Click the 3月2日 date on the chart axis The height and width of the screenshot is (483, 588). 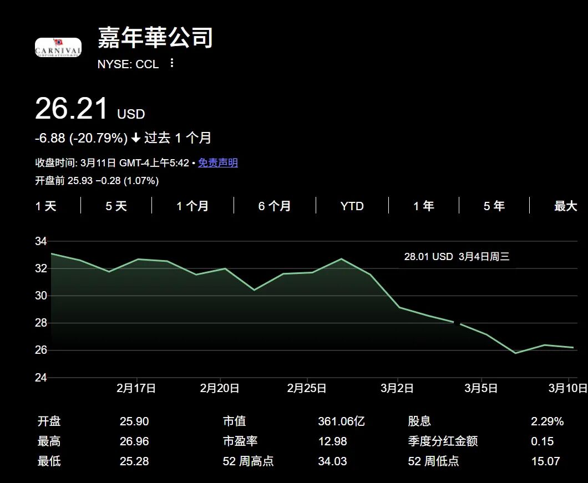[x=397, y=388]
